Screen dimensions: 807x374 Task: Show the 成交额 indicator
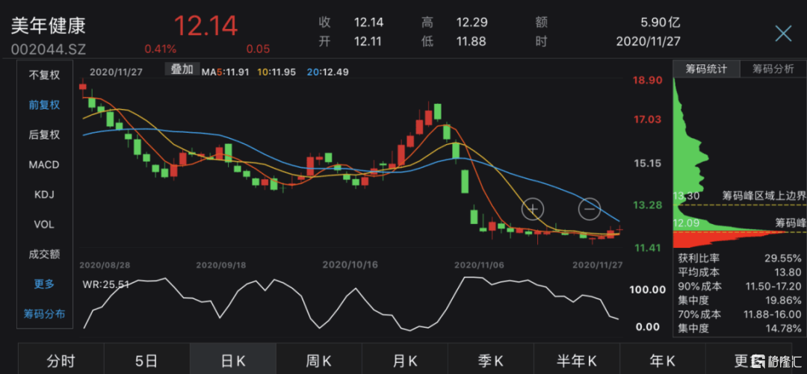tap(44, 254)
